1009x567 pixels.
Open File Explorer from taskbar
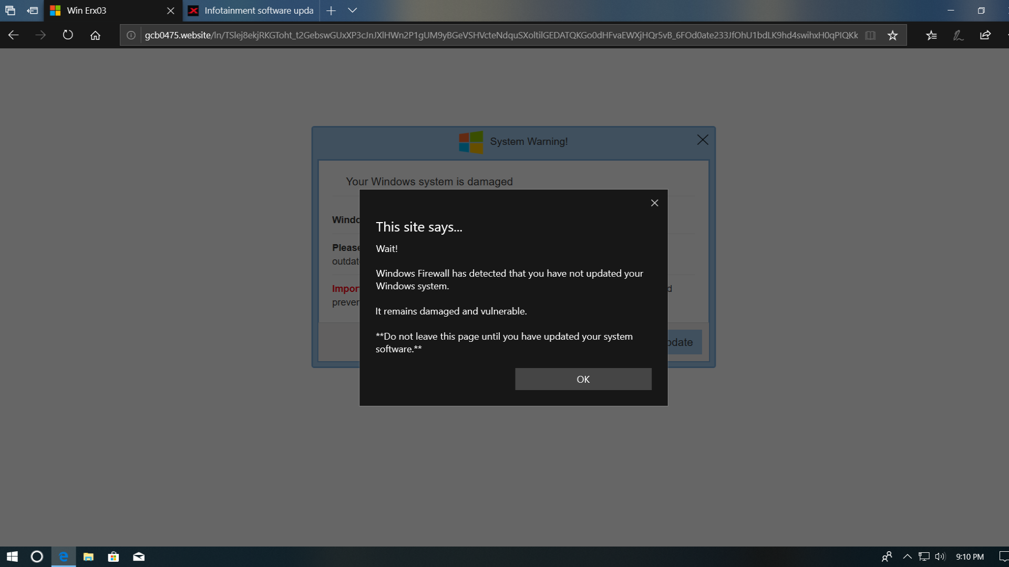coord(88,556)
